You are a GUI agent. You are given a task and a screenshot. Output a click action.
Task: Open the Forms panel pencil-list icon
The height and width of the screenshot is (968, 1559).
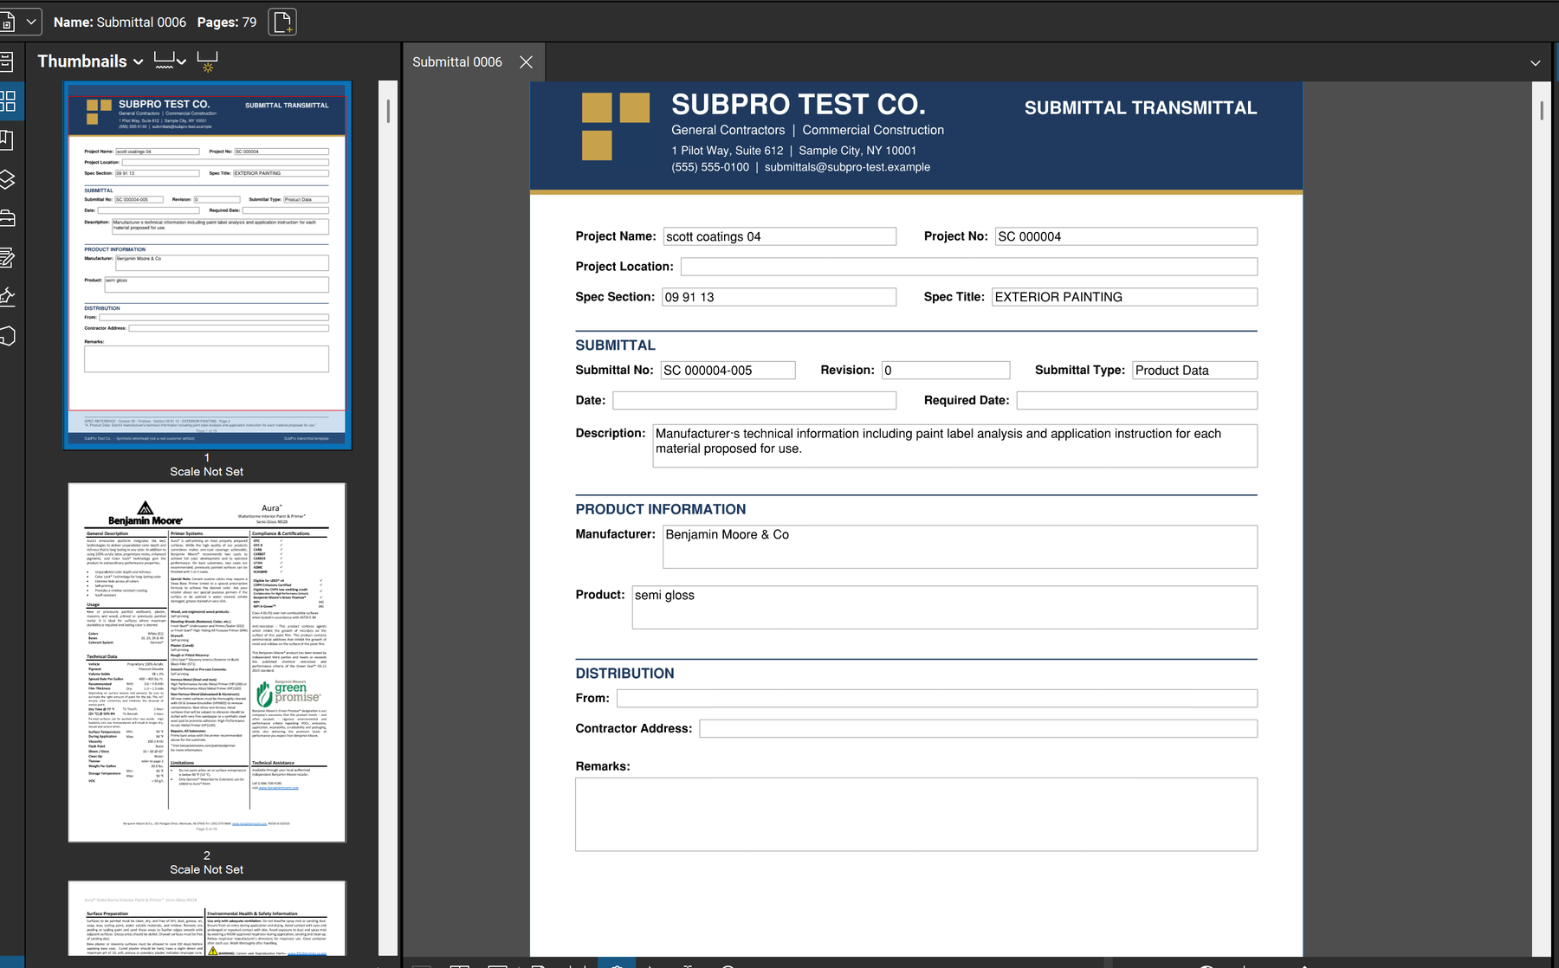pyautogui.click(x=7, y=257)
